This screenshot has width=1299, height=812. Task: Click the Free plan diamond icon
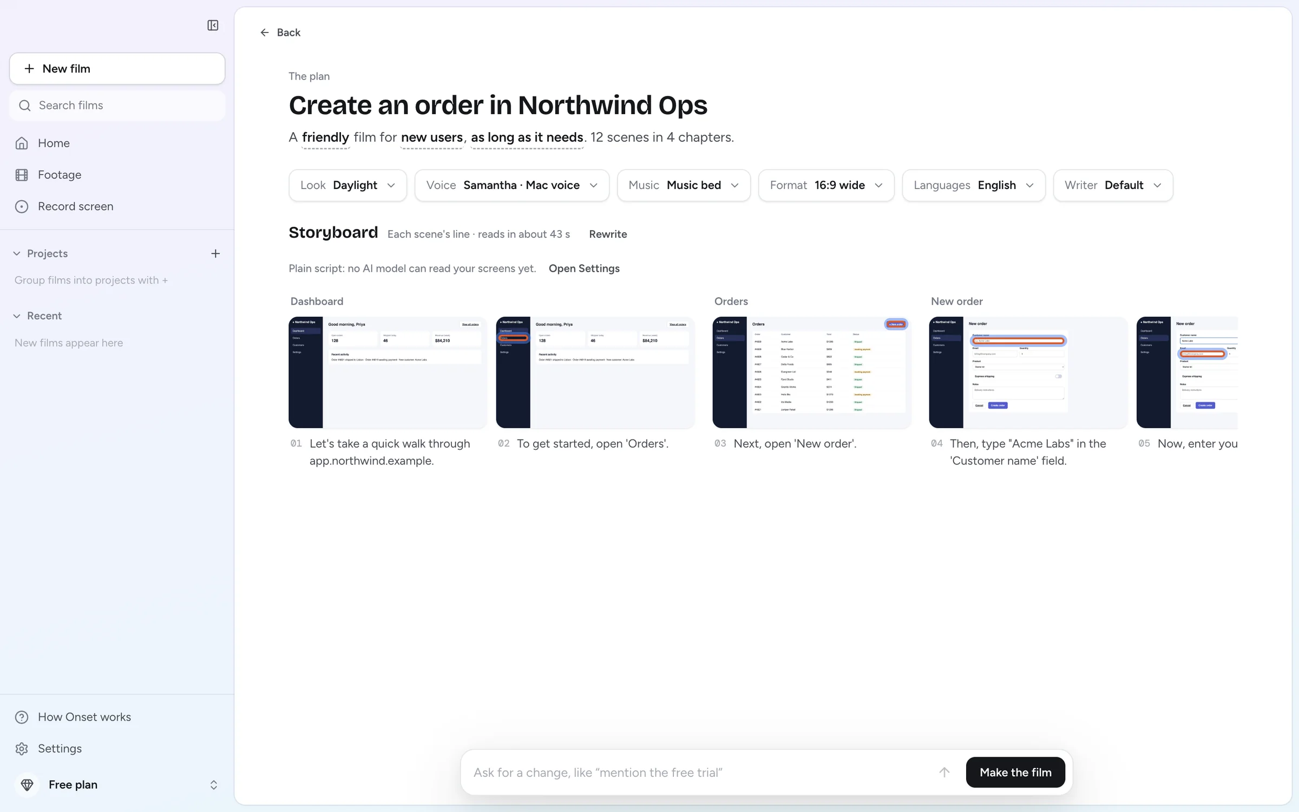pyautogui.click(x=27, y=784)
